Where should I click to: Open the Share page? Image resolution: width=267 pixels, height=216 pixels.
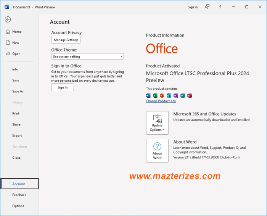[19, 124]
